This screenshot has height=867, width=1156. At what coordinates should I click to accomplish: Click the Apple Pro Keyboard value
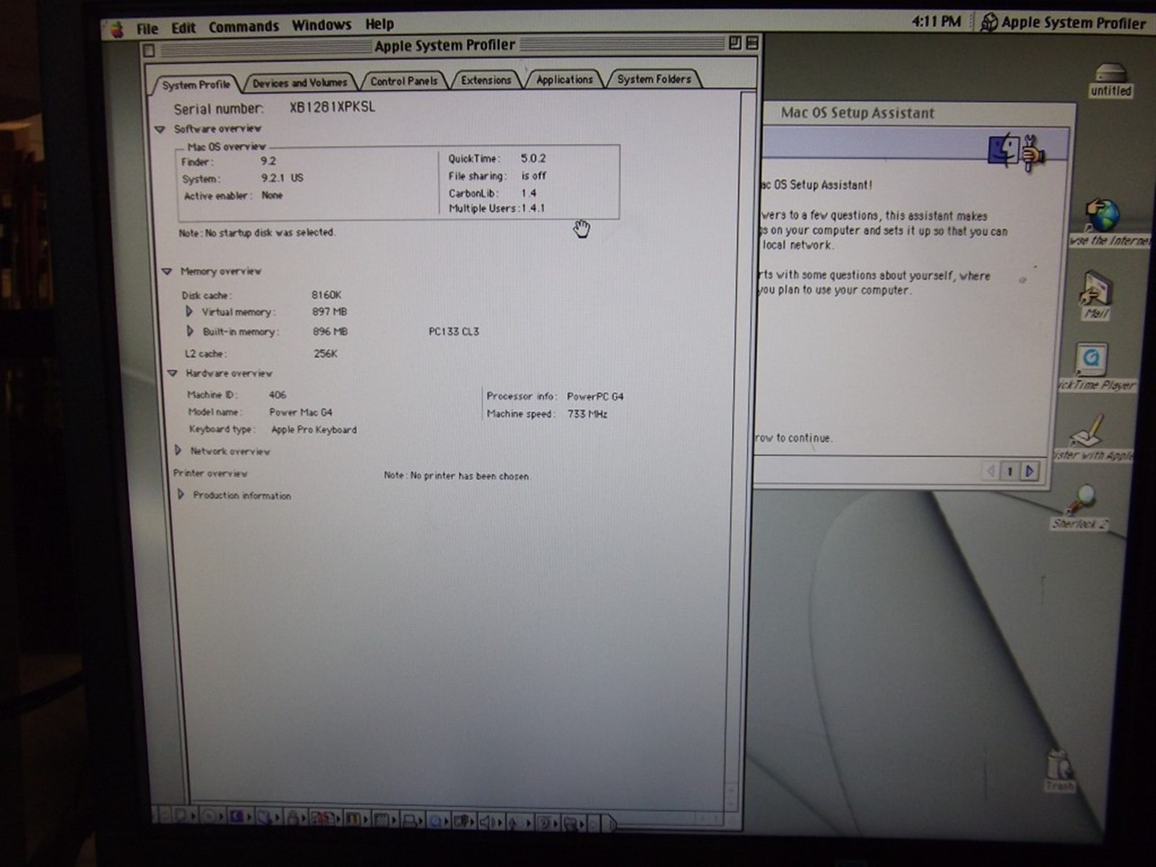coord(314,429)
